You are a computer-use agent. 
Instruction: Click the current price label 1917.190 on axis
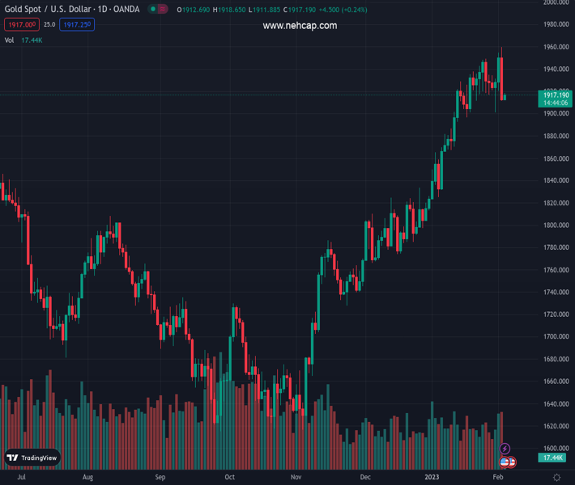(x=556, y=95)
